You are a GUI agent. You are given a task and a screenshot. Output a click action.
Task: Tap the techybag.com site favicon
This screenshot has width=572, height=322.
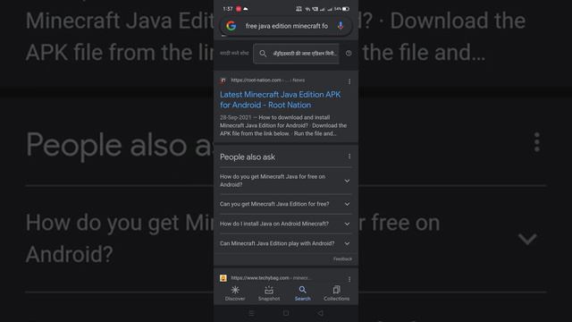223,278
